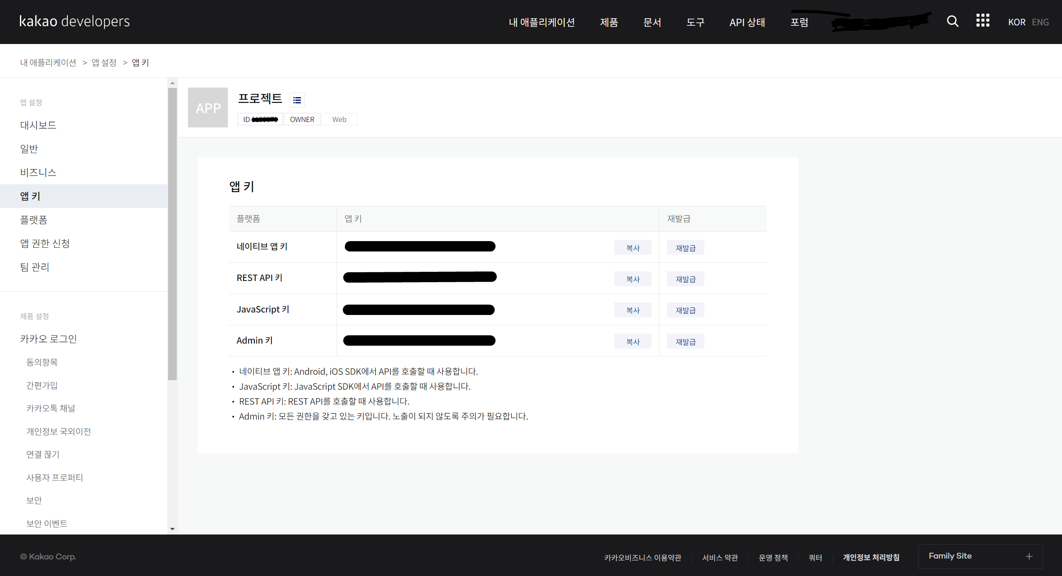This screenshot has height=576, width=1062.
Task: Go to 앱 설정 breadcrumb link
Action: (104, 63)
